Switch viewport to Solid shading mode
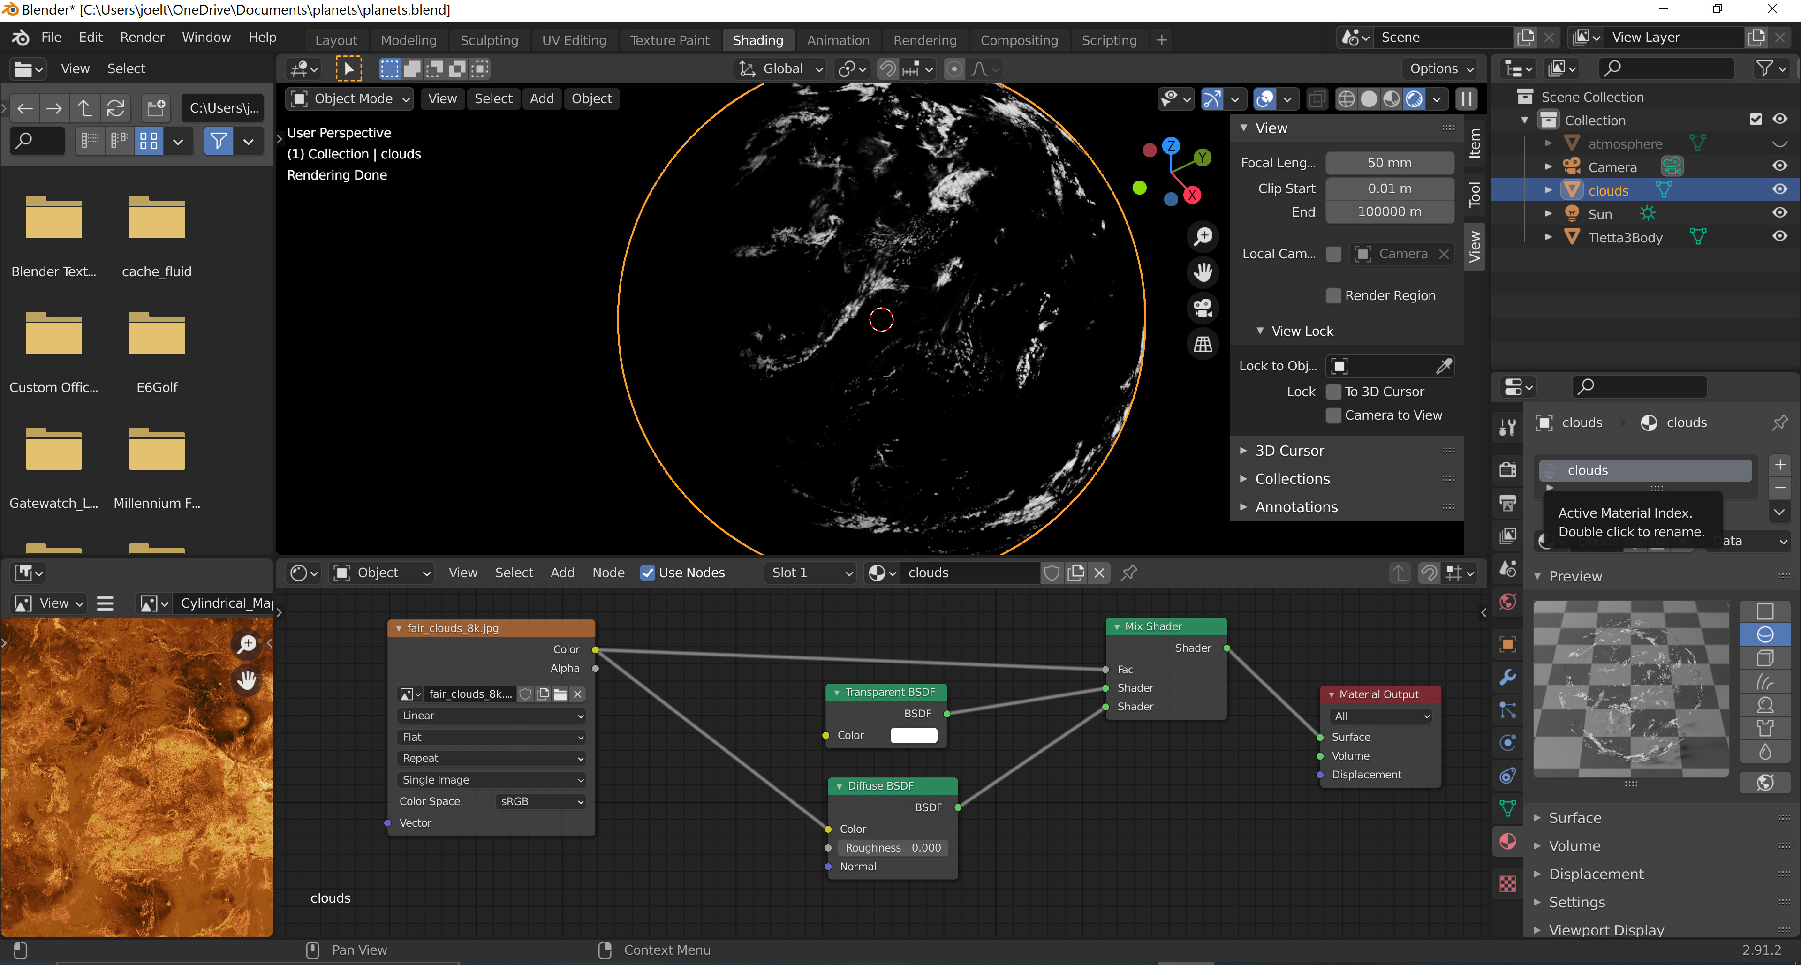Screen dimensions: 1801x965 point(1368,99)
